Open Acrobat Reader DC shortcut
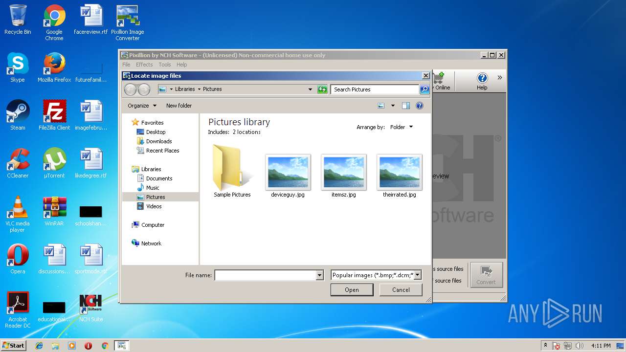Image resolution: width=626 pixels, height=352 pixels. coord(18,310)
